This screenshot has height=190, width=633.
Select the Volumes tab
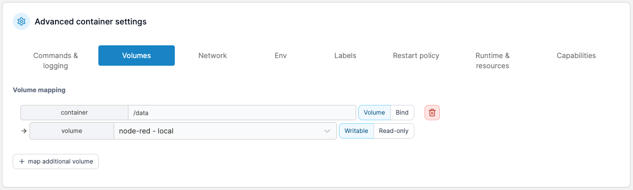point(137,56)
